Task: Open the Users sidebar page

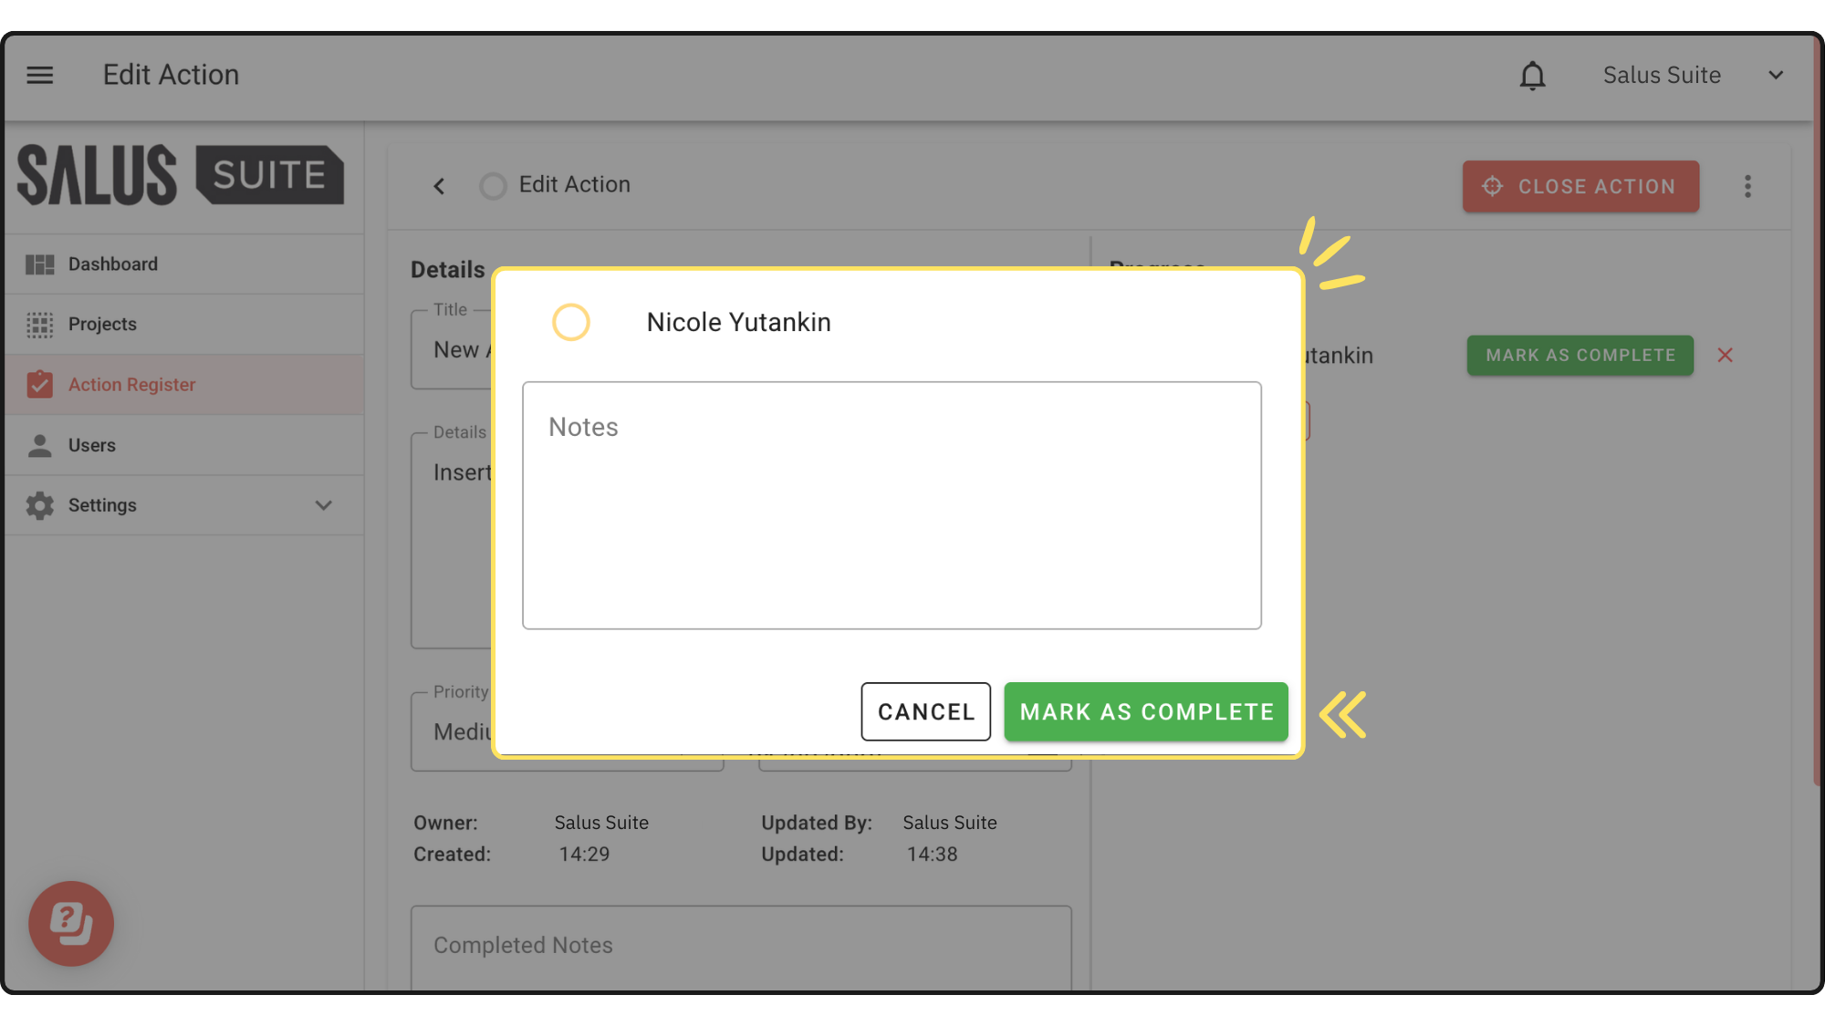Action: click(x=92, y=445)
